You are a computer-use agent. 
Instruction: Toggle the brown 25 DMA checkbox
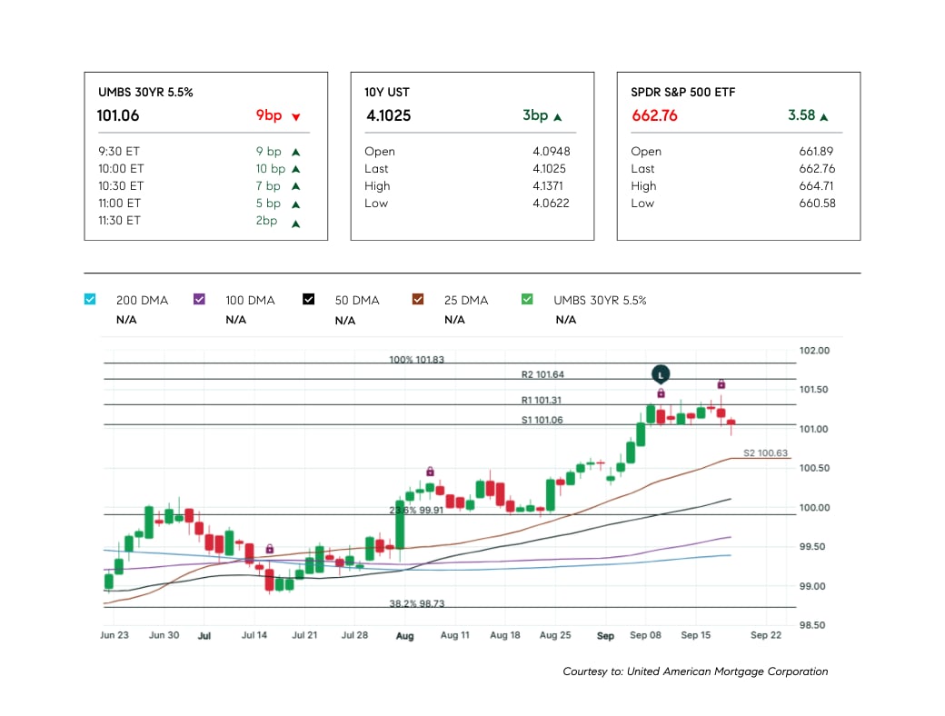pos(418,299)
